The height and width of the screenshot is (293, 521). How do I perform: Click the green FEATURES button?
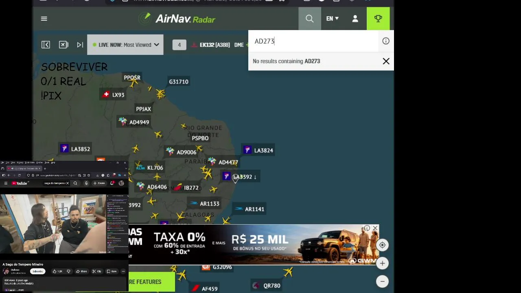click(152, 282)
